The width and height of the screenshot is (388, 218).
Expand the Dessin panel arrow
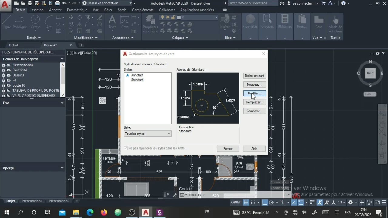tap(39, 38)
